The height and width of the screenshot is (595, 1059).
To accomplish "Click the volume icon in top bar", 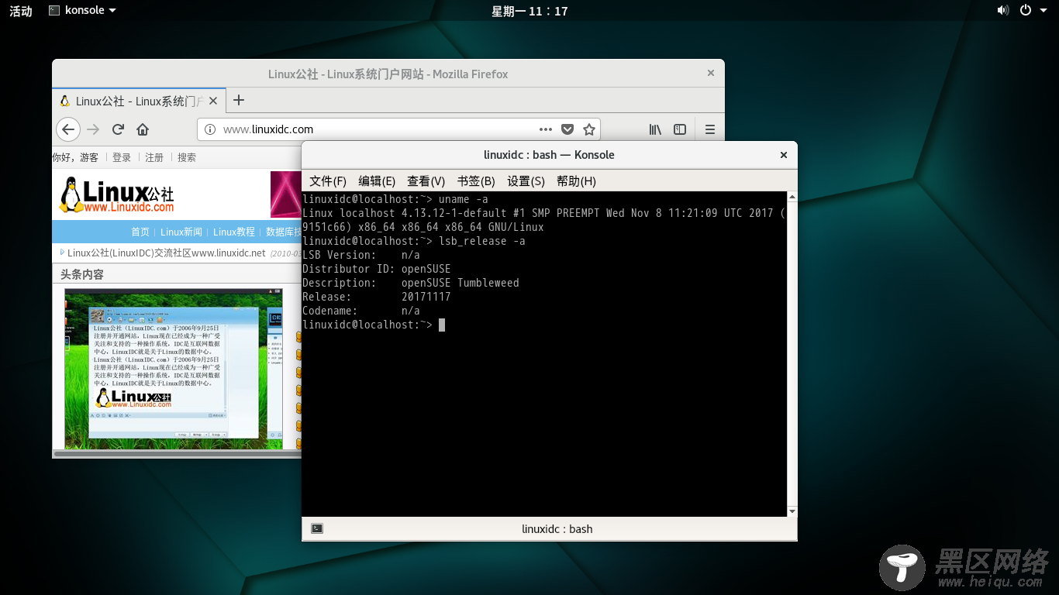I will tap(1002, 11).
